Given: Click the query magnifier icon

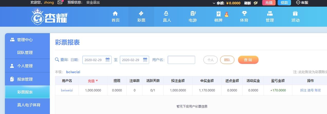Looking at the screenshot, I should tap(57, 60).
